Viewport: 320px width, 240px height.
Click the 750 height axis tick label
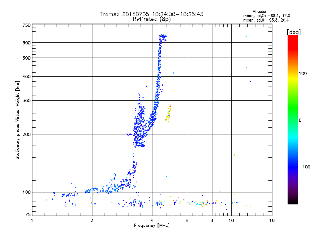(27, 25)
